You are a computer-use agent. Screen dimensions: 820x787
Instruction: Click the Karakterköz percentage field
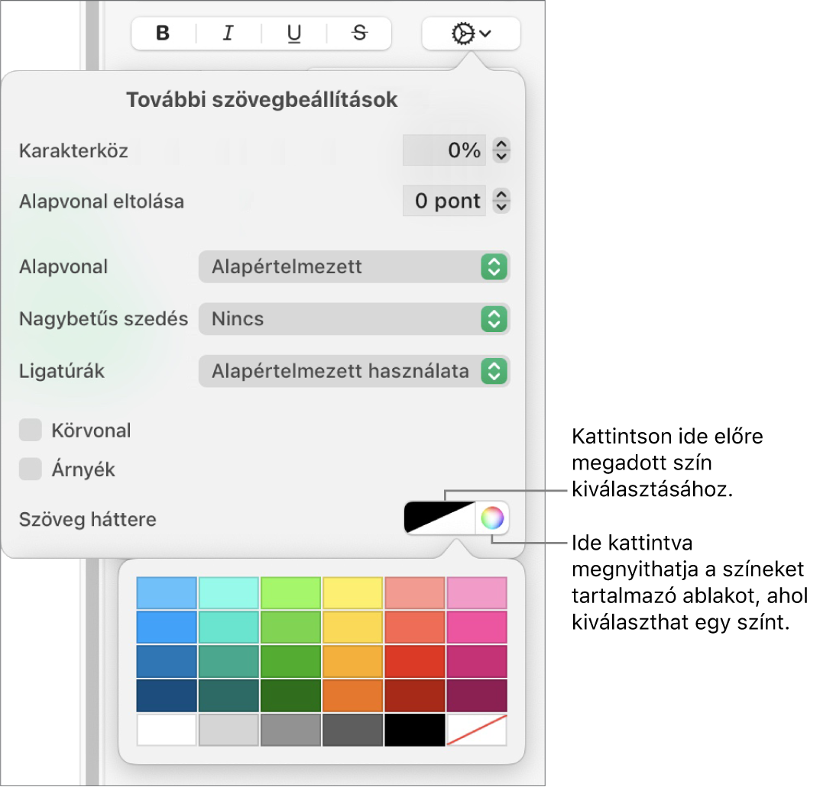click(444, 150)
